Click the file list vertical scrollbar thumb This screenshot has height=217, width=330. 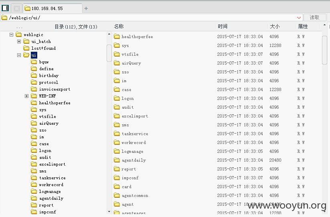point(324,50)
